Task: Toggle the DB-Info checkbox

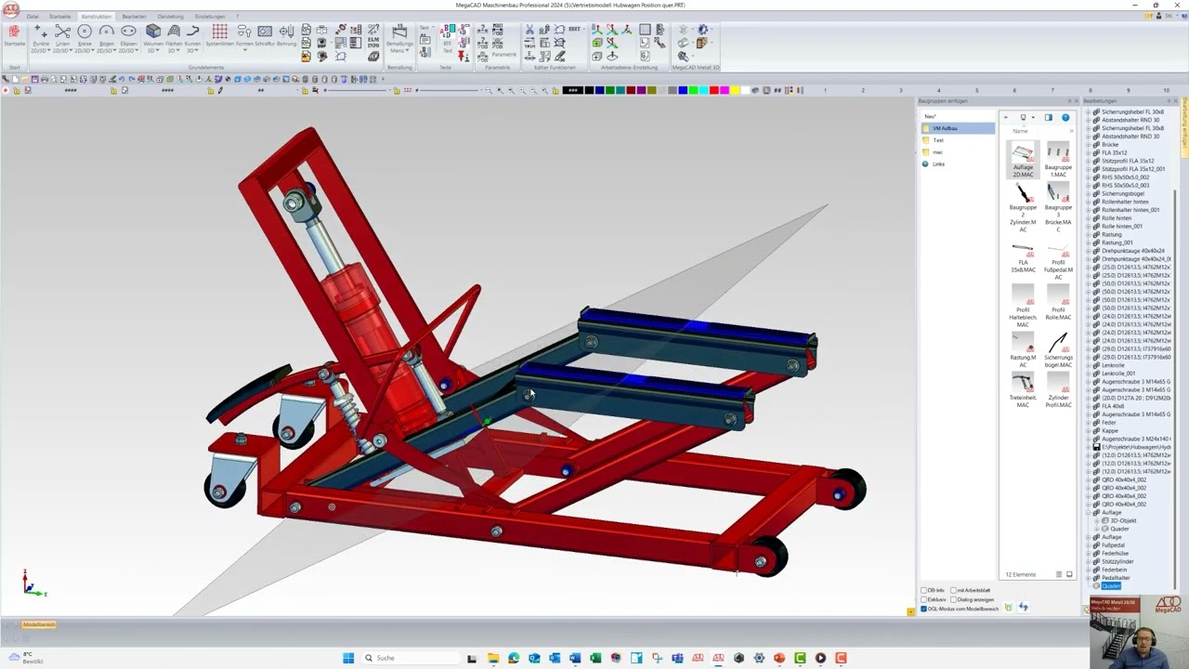Action: (923, 590)
